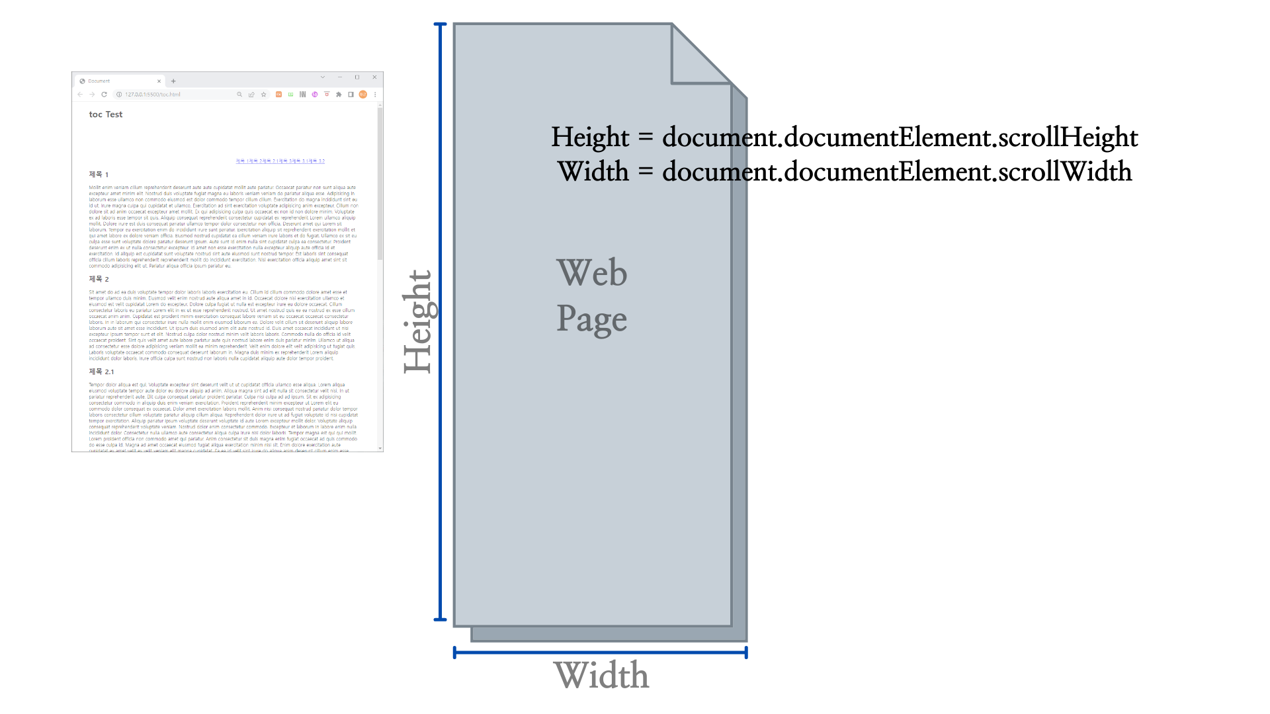Toggle the browser side panel icon

(x=351, y=95)
